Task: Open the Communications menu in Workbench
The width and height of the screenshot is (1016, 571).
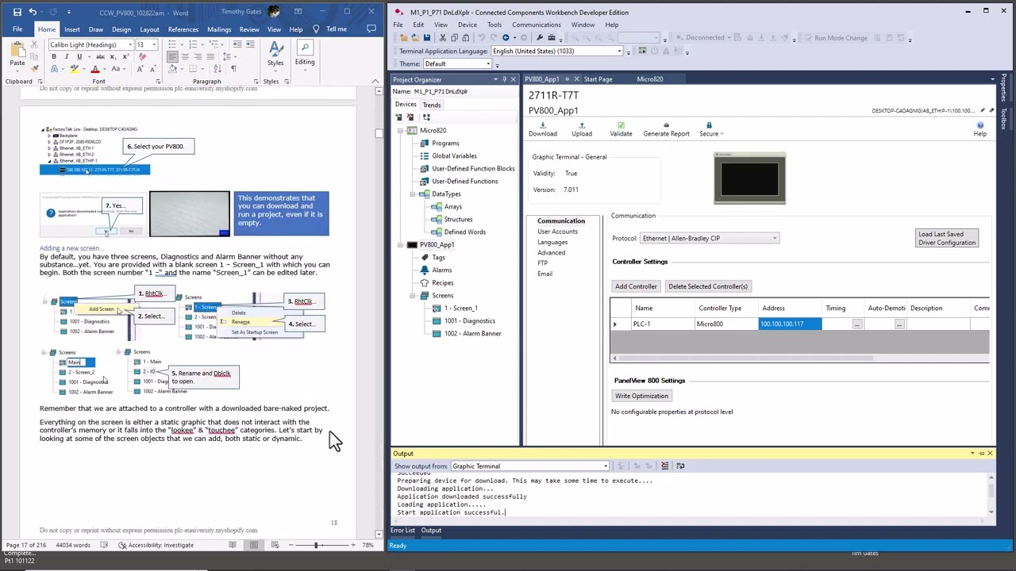Action: coord(536,25)
